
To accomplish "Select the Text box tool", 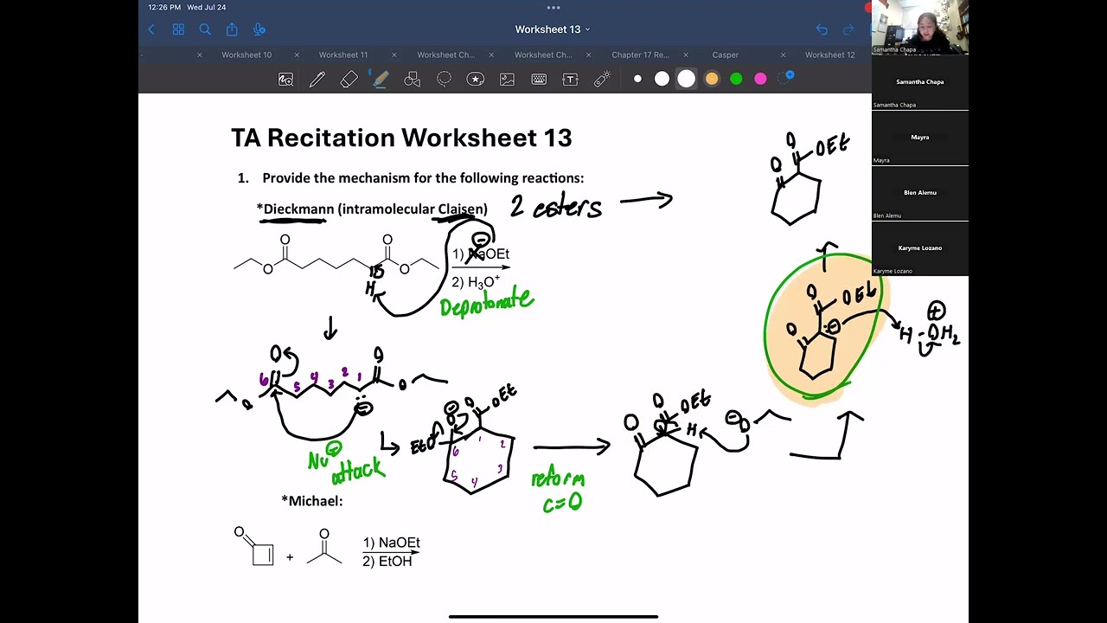I will click(x=570, y=80).
